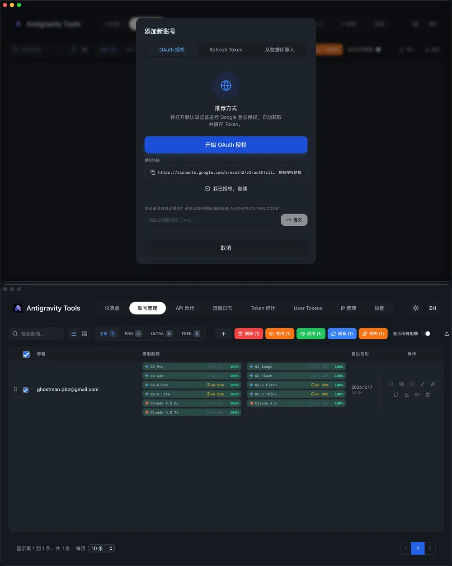This screenshot has height=566, width=452.
Task: Open the 每页 10 条 page size dropdown
Action: tap(102, 548)
